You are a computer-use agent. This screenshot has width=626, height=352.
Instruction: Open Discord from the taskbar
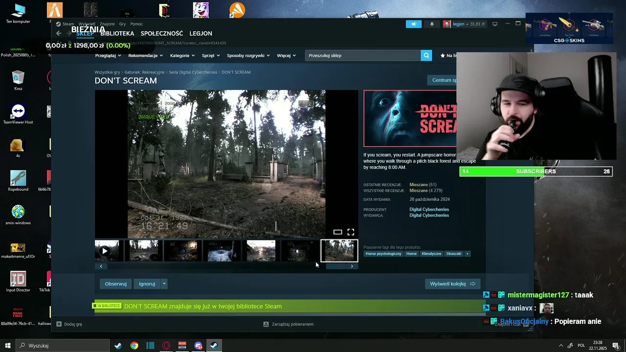click(x=198, y=346)
